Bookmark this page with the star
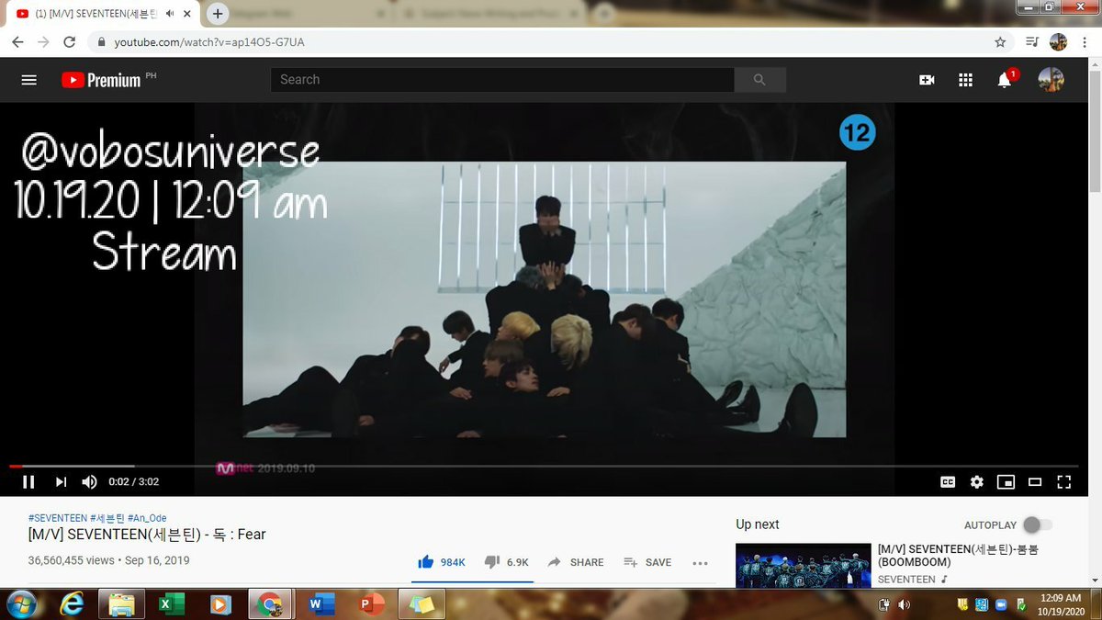The width and height of the screenshot is (1102, 620). point(1000,42)
